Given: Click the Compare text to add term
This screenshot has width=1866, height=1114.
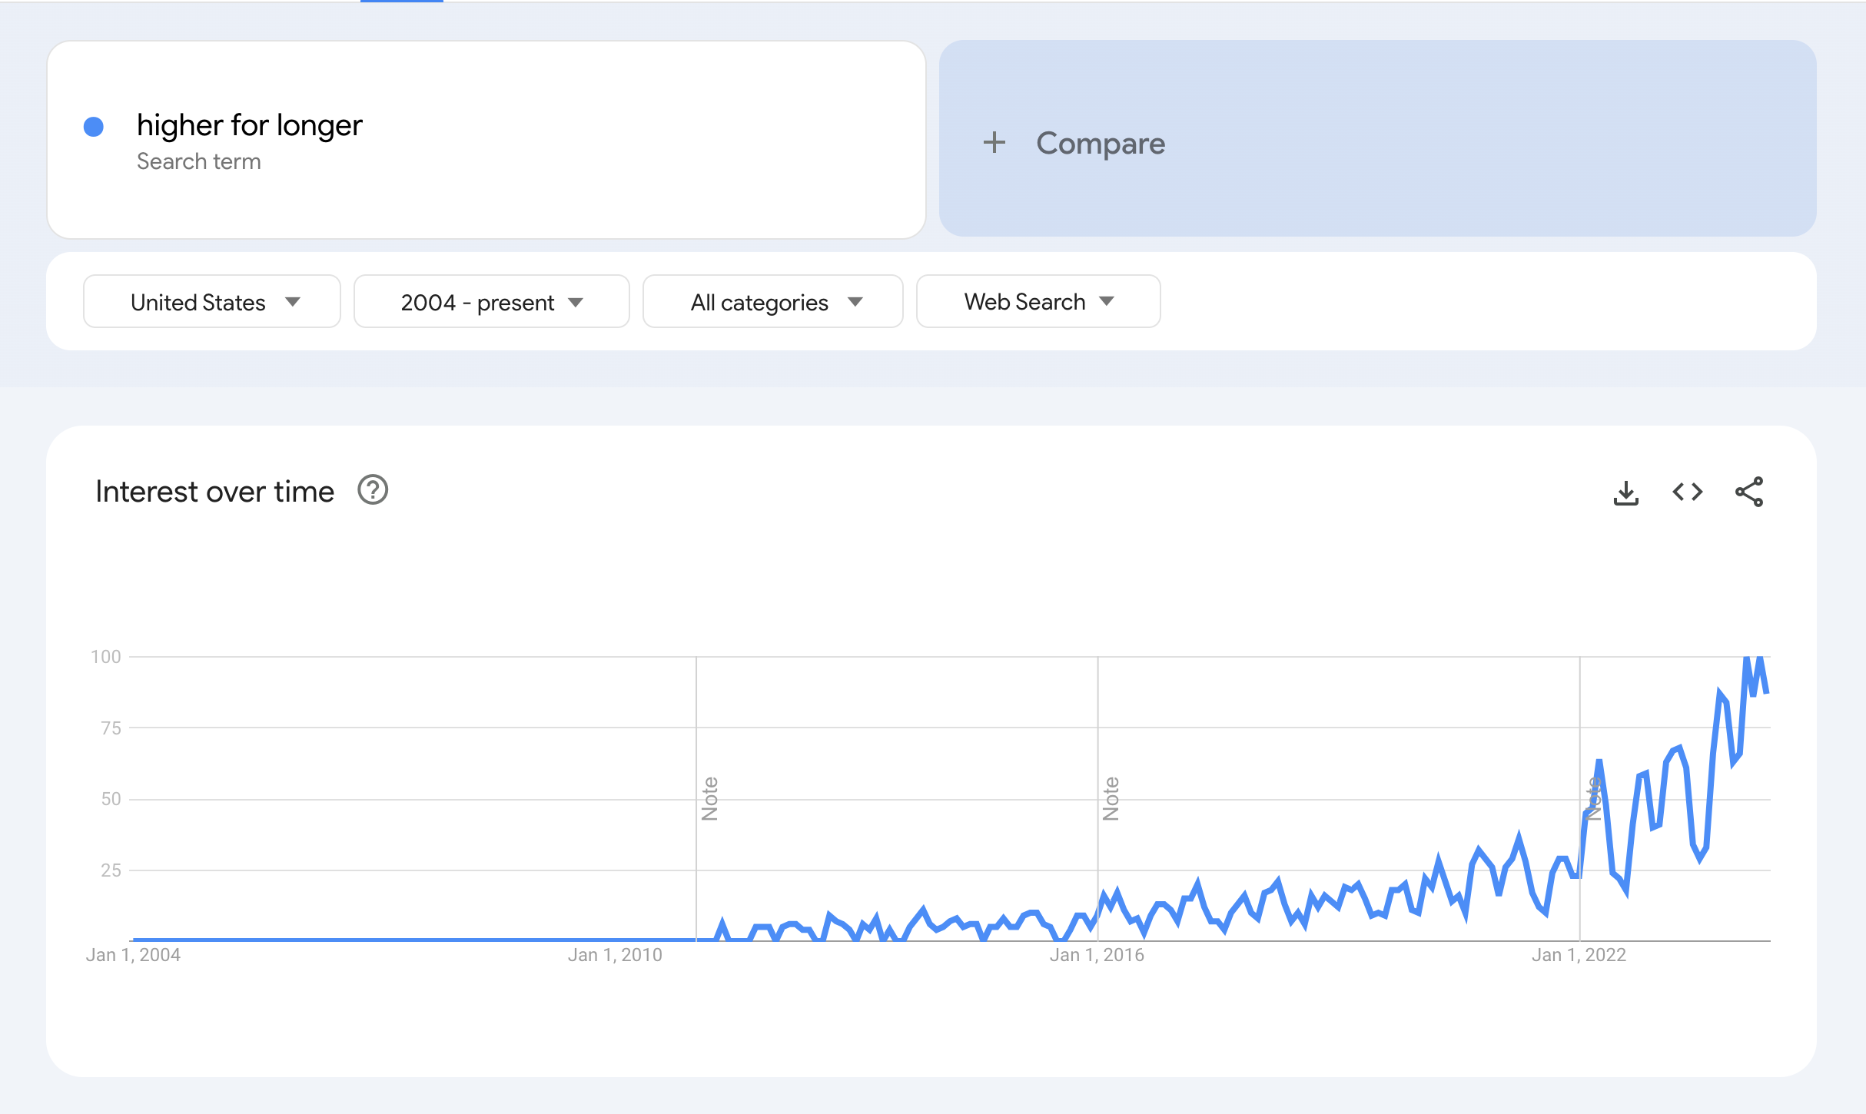Looking at the screenshot, I should click(1100, 144).
